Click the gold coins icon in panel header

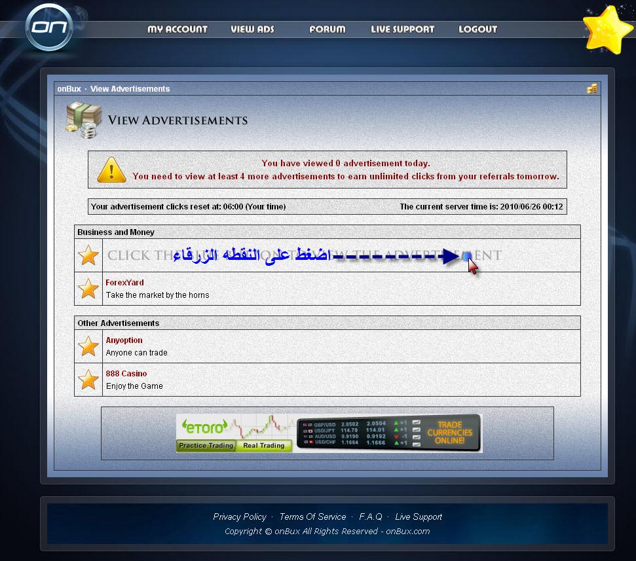pos(592,88)
